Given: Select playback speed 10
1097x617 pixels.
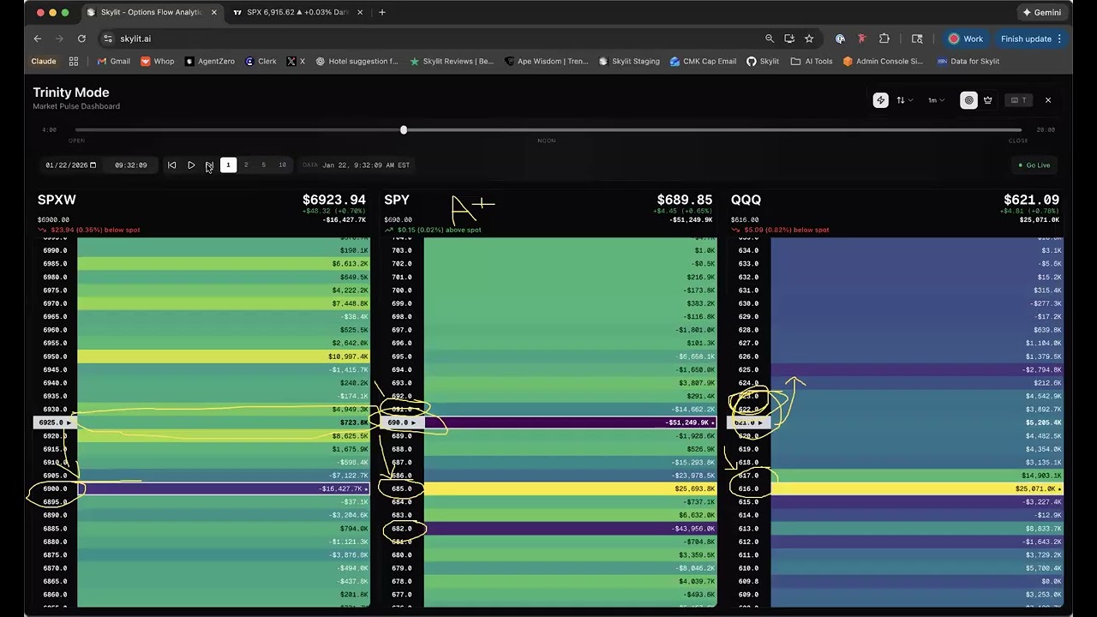Looking at the screenshot, I should (282, 165).
